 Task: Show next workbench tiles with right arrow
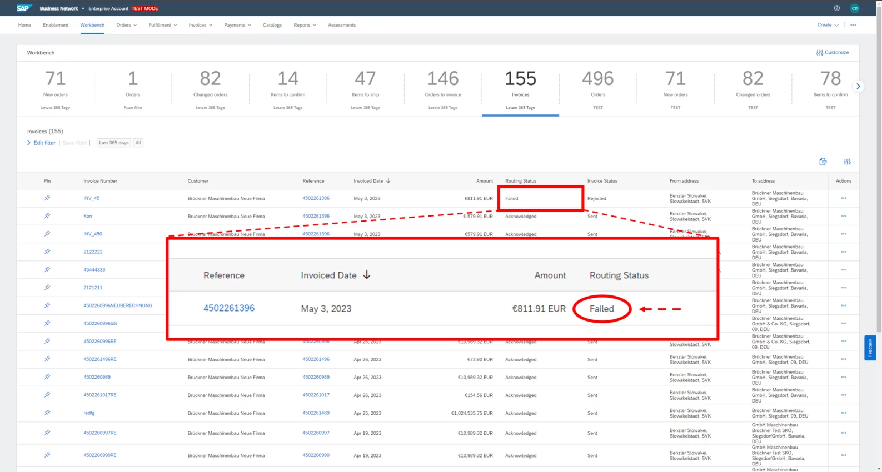tap(858, 87)
